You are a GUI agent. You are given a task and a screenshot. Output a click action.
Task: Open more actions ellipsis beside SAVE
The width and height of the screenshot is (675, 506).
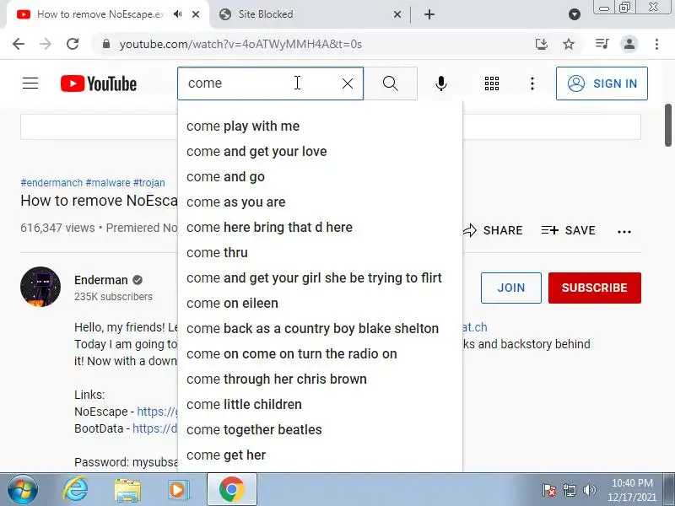[x=624, y=231]
